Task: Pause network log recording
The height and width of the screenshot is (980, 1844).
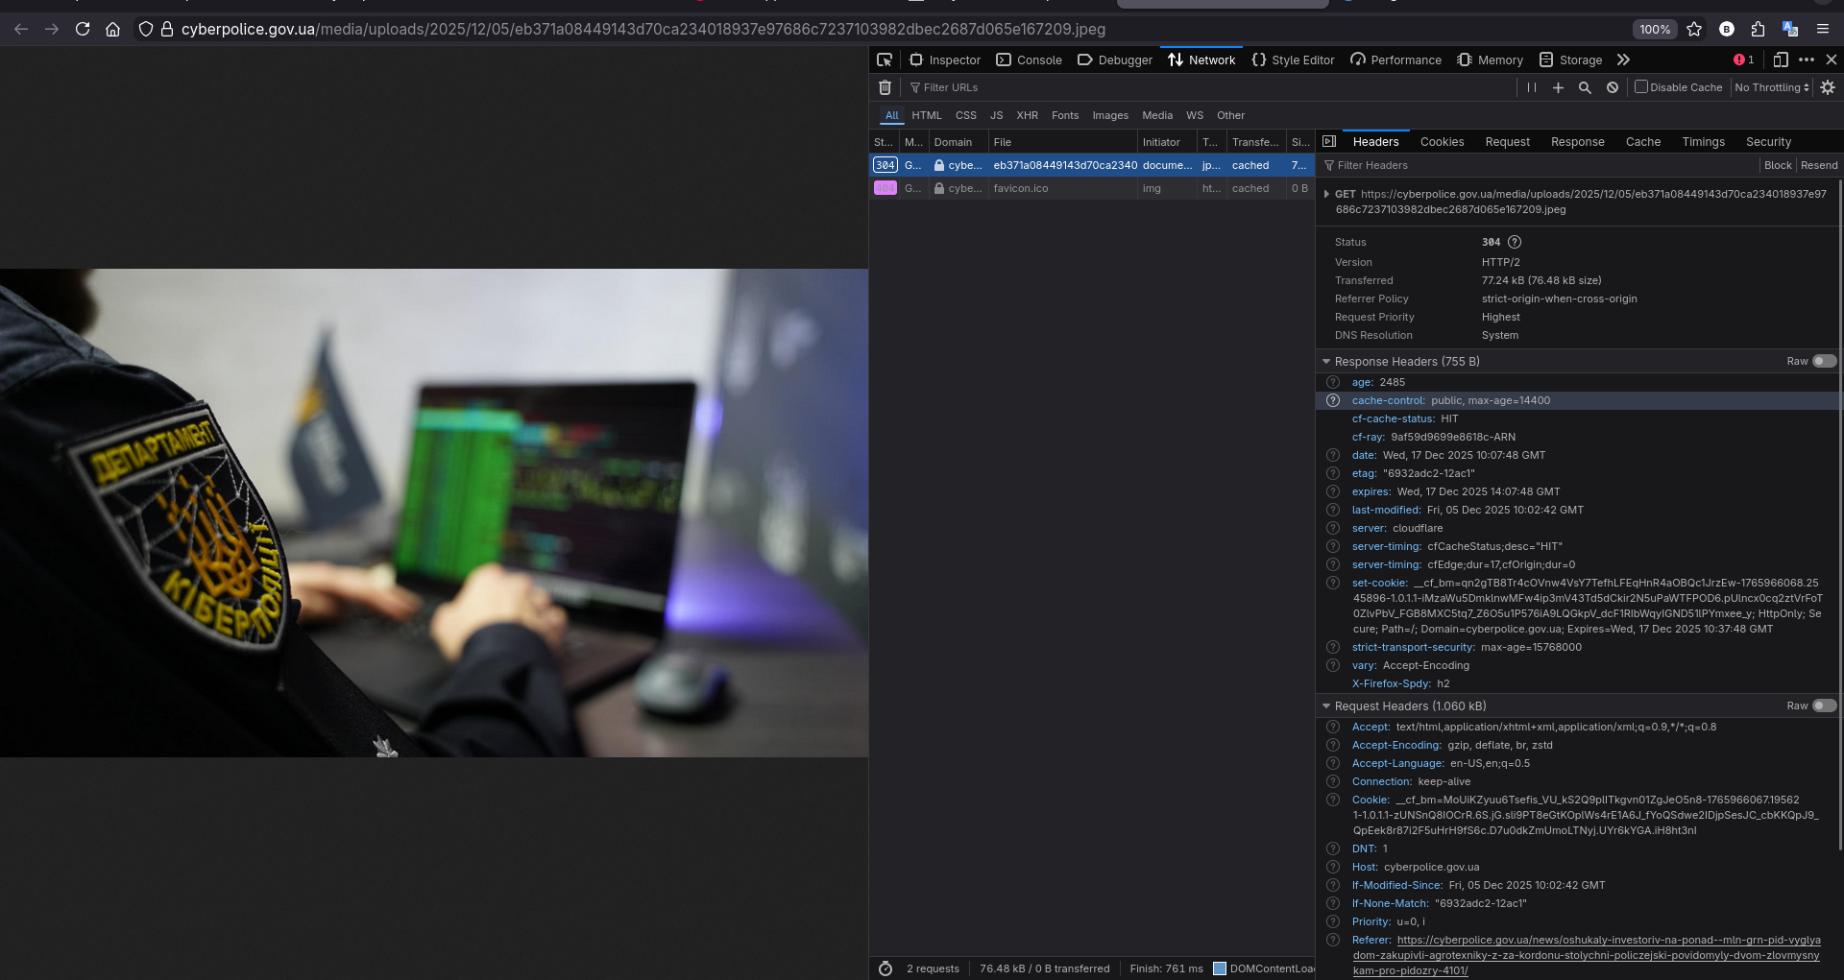Action: tap(1532, 87)
